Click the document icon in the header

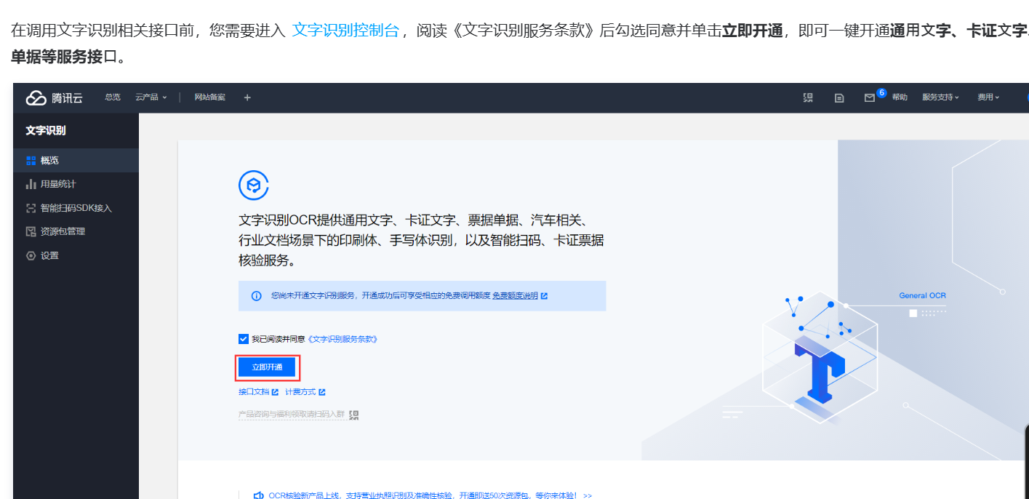[839, 97]
